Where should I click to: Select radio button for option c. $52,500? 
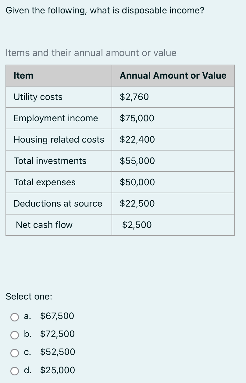14,353
